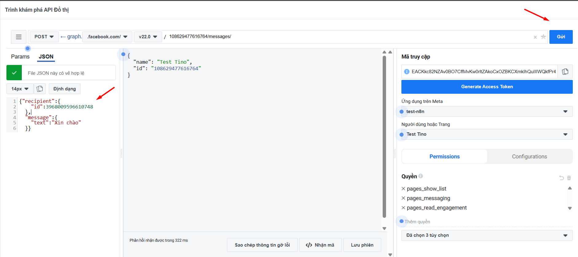Click the access token field
Screen dimensions: 578x257
point(483,72)
